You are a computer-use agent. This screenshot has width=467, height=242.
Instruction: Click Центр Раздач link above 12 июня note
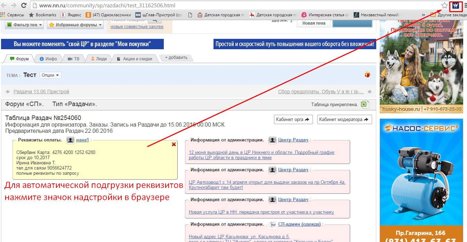(x=293, y=140)
